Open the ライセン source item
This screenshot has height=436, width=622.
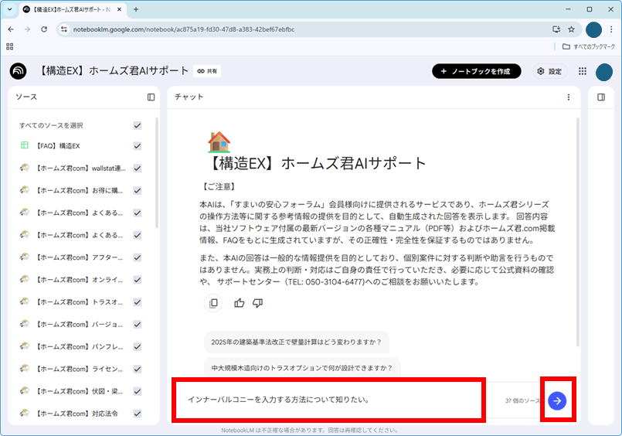[80, 369]
